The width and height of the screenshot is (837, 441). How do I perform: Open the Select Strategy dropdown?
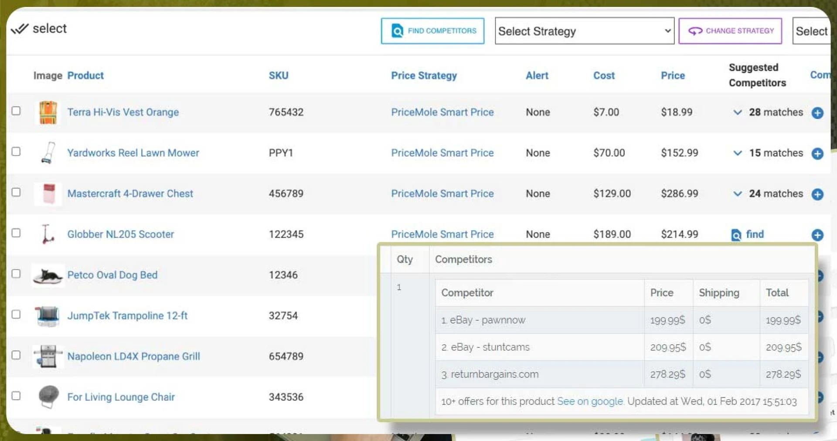(x=584, y=31)
